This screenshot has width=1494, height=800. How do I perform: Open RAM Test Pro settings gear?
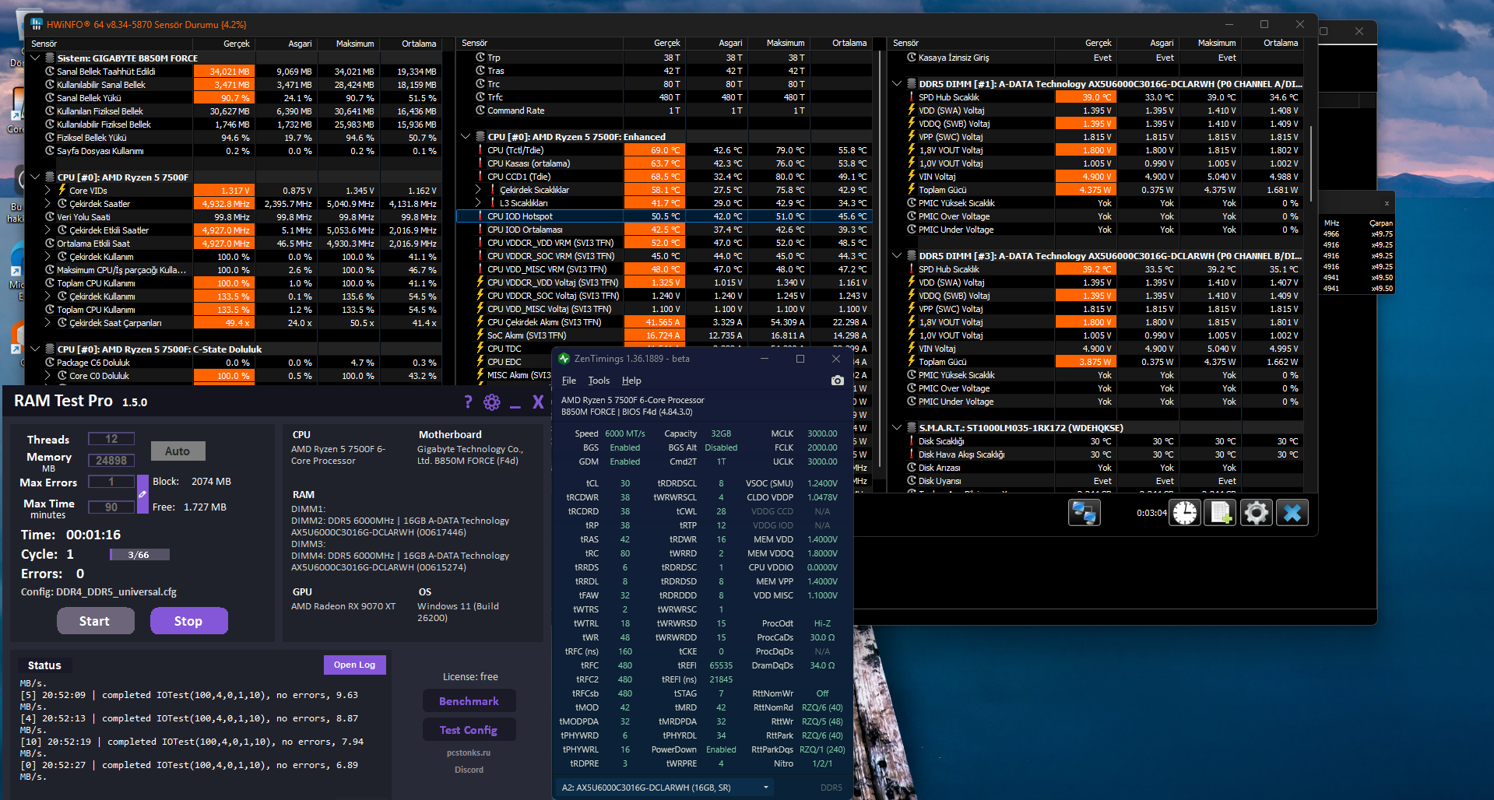[x=491, y=402]
